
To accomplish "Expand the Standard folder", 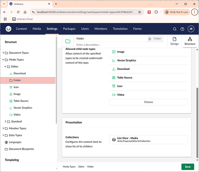I will tap(6, 121).
